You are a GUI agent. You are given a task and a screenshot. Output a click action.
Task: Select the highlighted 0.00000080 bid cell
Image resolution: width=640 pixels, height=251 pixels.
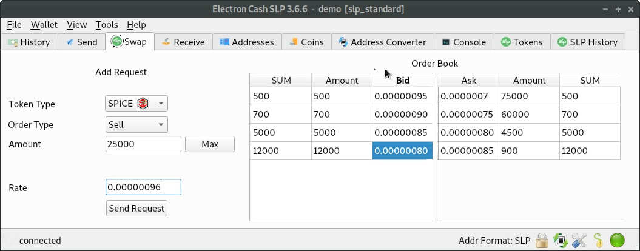pyautogui.click(x=402, y=150)
